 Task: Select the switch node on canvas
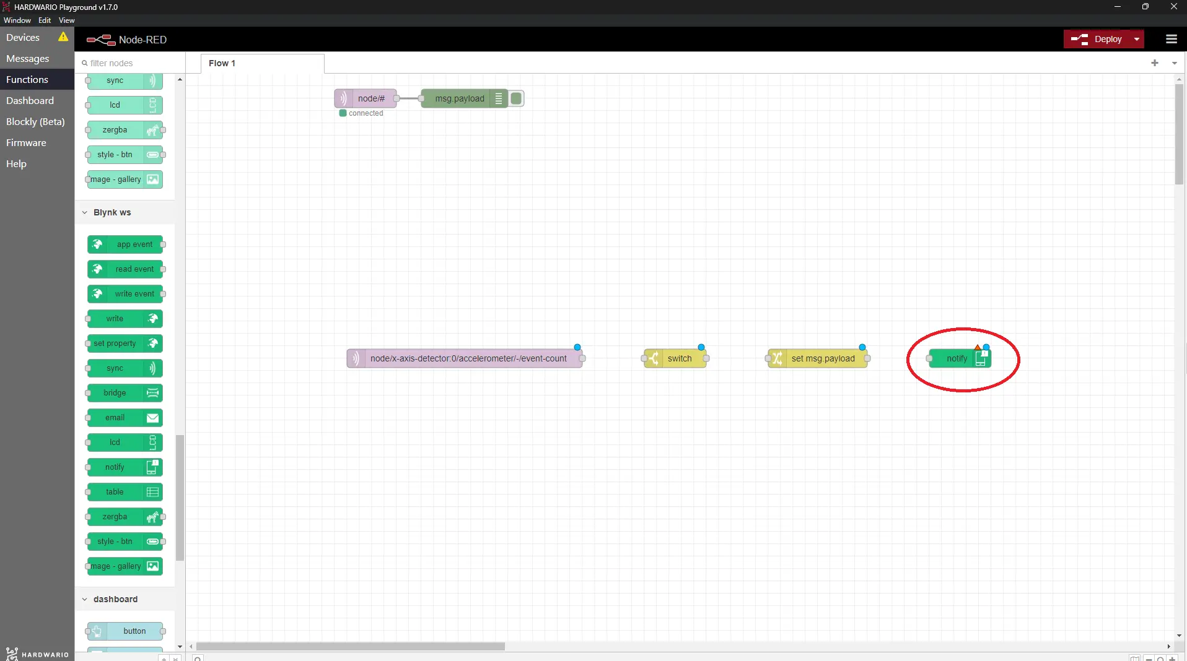tap(675, 358)
